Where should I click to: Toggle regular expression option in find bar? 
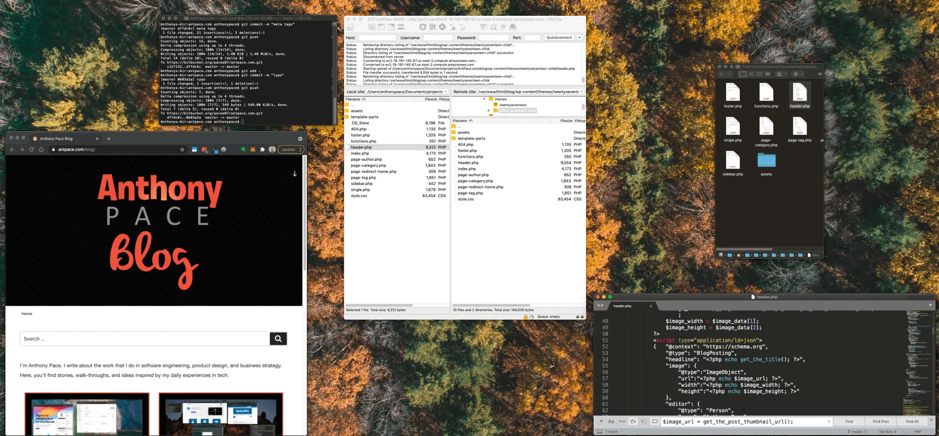[600, 422]
